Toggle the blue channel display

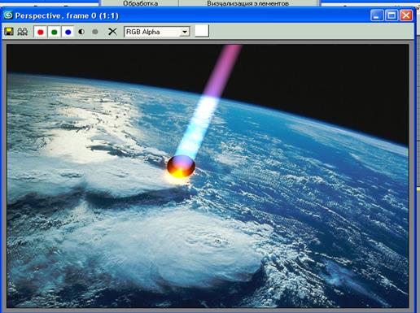68,32
